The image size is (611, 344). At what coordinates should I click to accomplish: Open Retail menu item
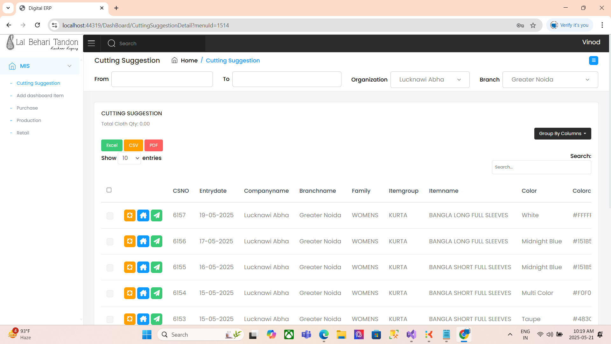pos(23,133)
